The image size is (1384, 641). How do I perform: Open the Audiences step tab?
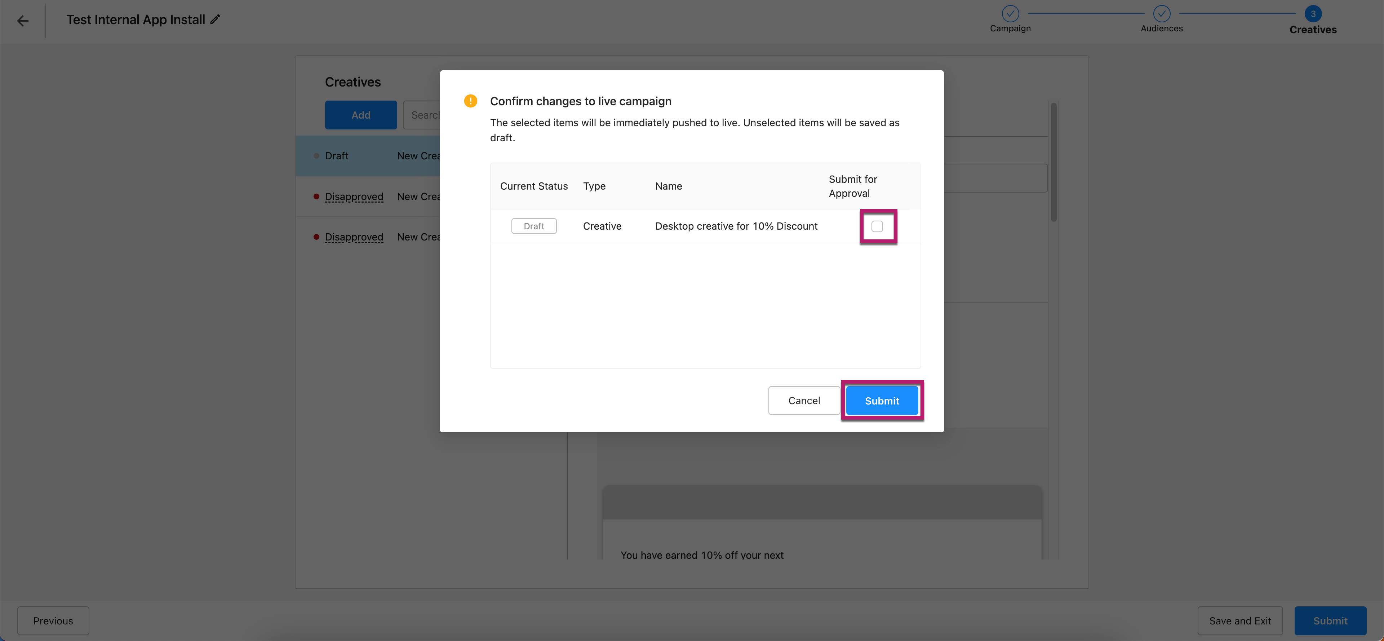1162,28
